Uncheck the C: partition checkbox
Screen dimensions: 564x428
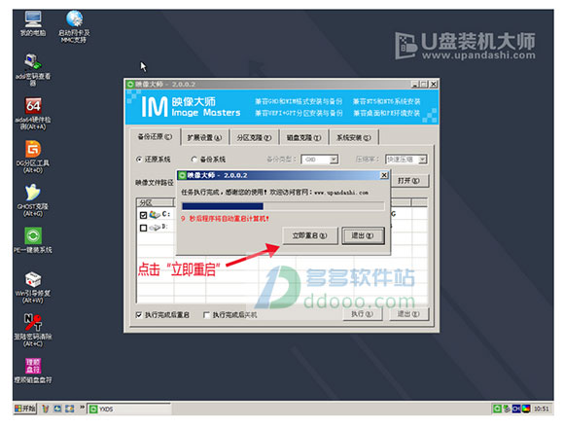click(143, 215)
